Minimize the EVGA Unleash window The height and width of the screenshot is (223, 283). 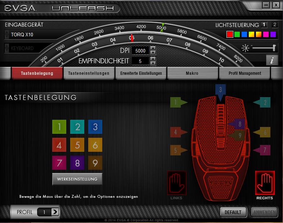coord(266,5)
